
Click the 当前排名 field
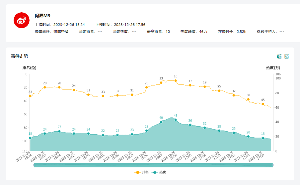click(91, 32)
